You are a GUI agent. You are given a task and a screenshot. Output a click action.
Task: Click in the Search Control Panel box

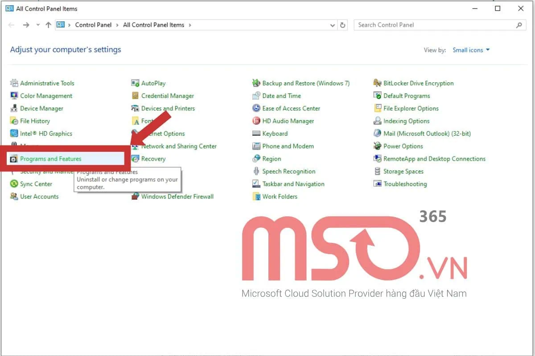pos(435,25)
